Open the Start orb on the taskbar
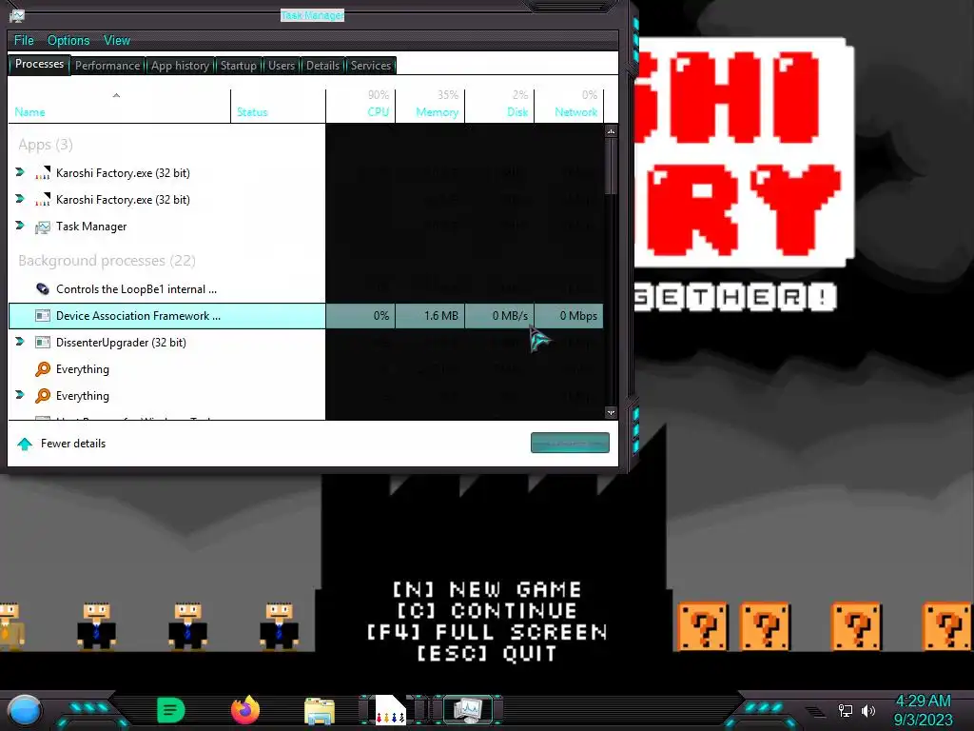The width and height of the screenshot is (974, 731). click(25, 711)
